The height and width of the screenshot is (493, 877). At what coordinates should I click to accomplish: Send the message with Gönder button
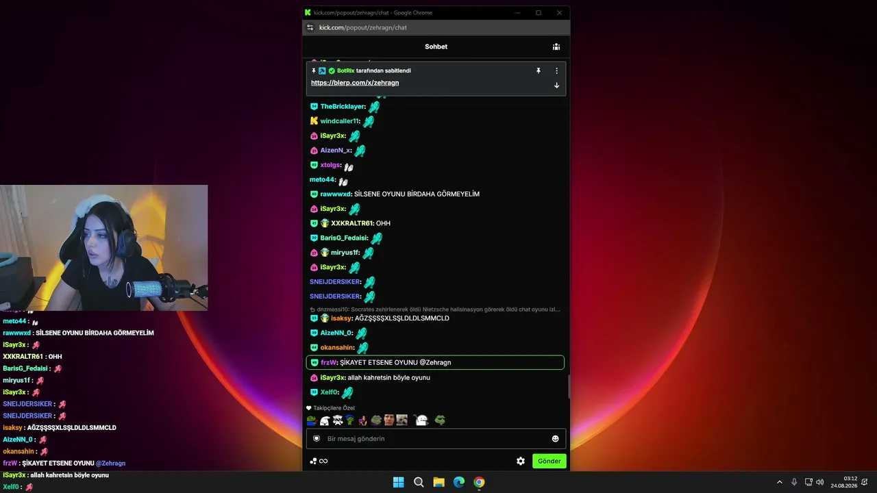[549, 461]
